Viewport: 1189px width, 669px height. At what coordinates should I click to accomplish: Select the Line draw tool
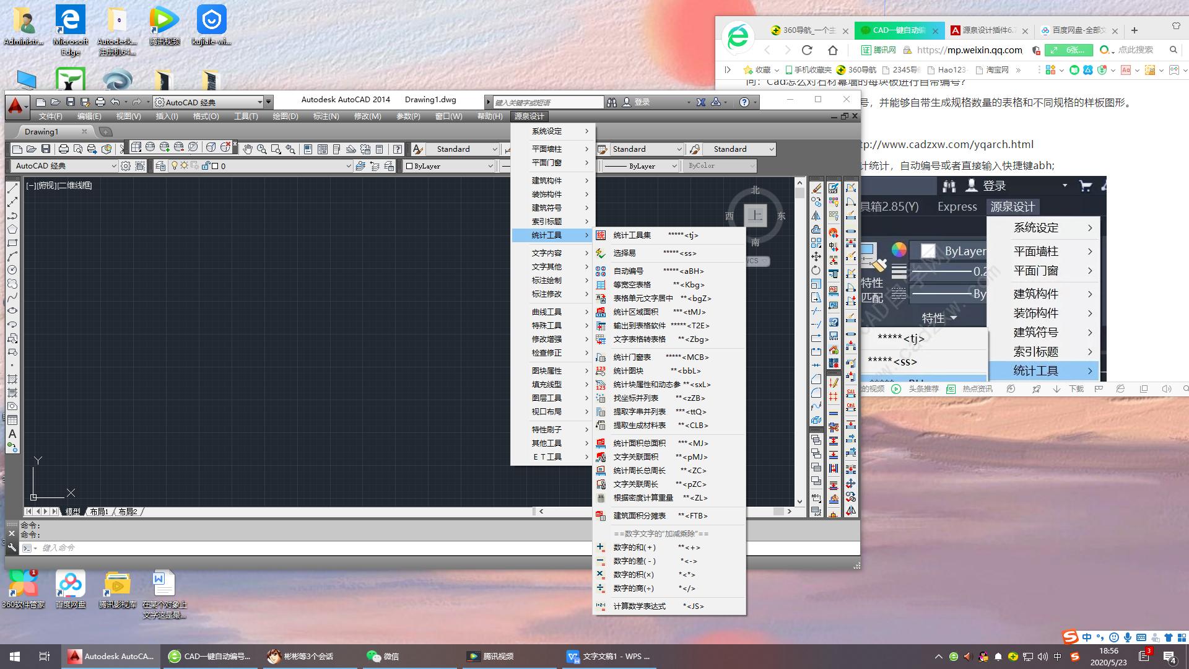tap(12, 188)
